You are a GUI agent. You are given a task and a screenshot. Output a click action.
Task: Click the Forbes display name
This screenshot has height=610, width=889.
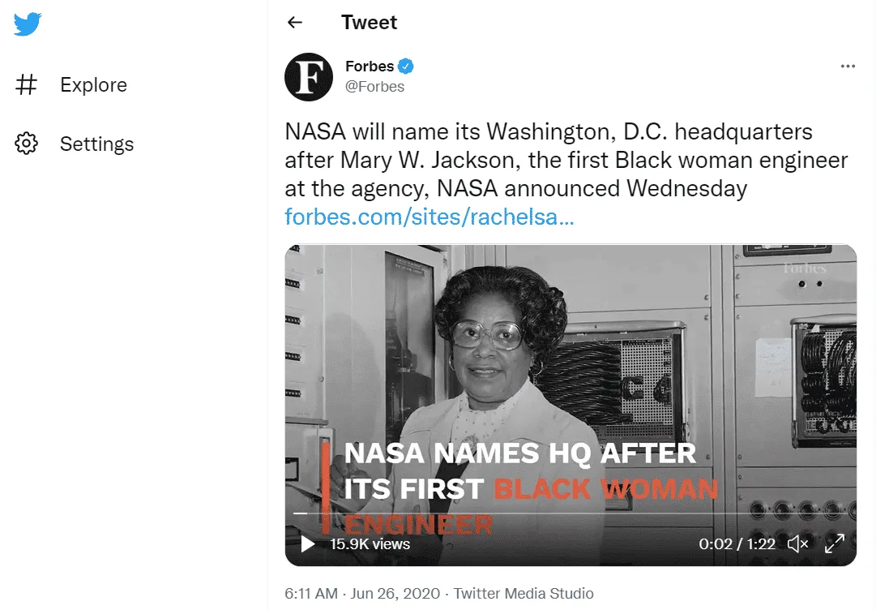[369, 67]
